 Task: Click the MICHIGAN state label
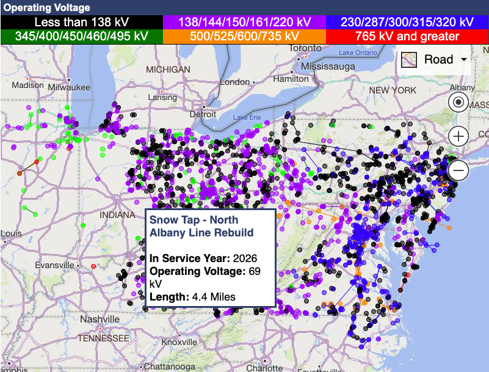168,70
